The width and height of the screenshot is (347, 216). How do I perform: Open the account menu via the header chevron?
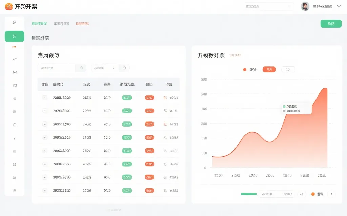[338, 6]
